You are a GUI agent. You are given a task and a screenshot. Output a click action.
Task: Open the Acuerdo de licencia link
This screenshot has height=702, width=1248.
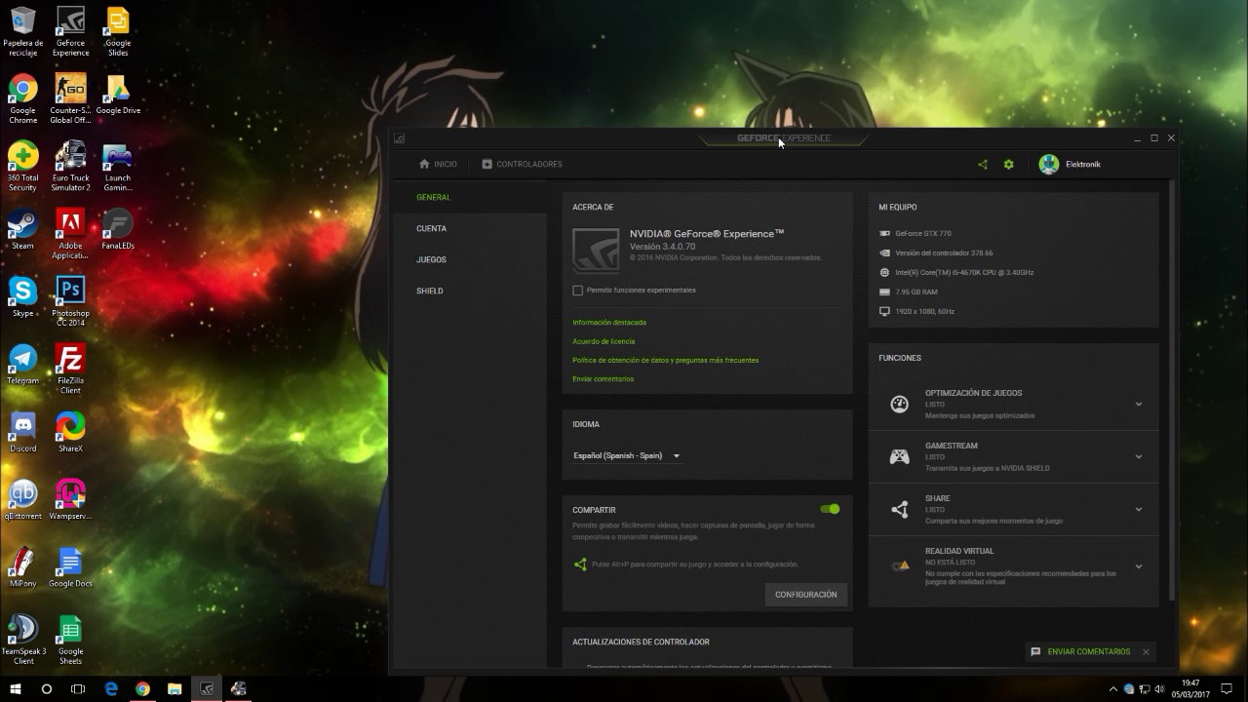pyautogui.click(x=604, y=341)
